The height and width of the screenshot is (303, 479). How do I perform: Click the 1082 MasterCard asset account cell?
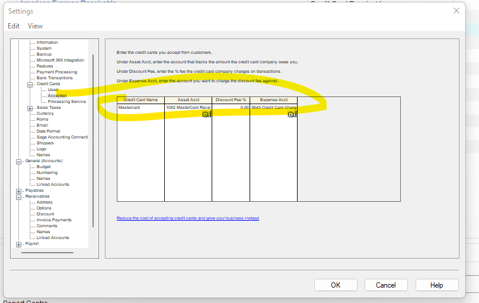tap(188, 108)
